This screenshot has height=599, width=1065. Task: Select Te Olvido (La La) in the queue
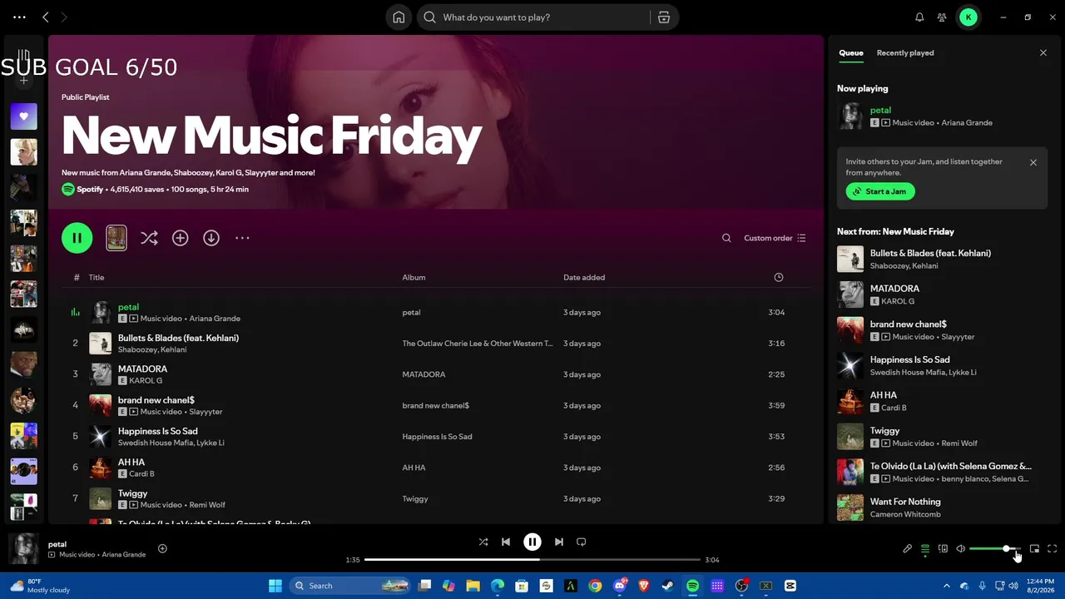click(x=942, y=472)
